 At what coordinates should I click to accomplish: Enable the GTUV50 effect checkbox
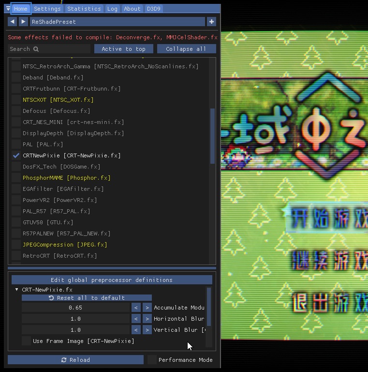(x=16, y=222)
